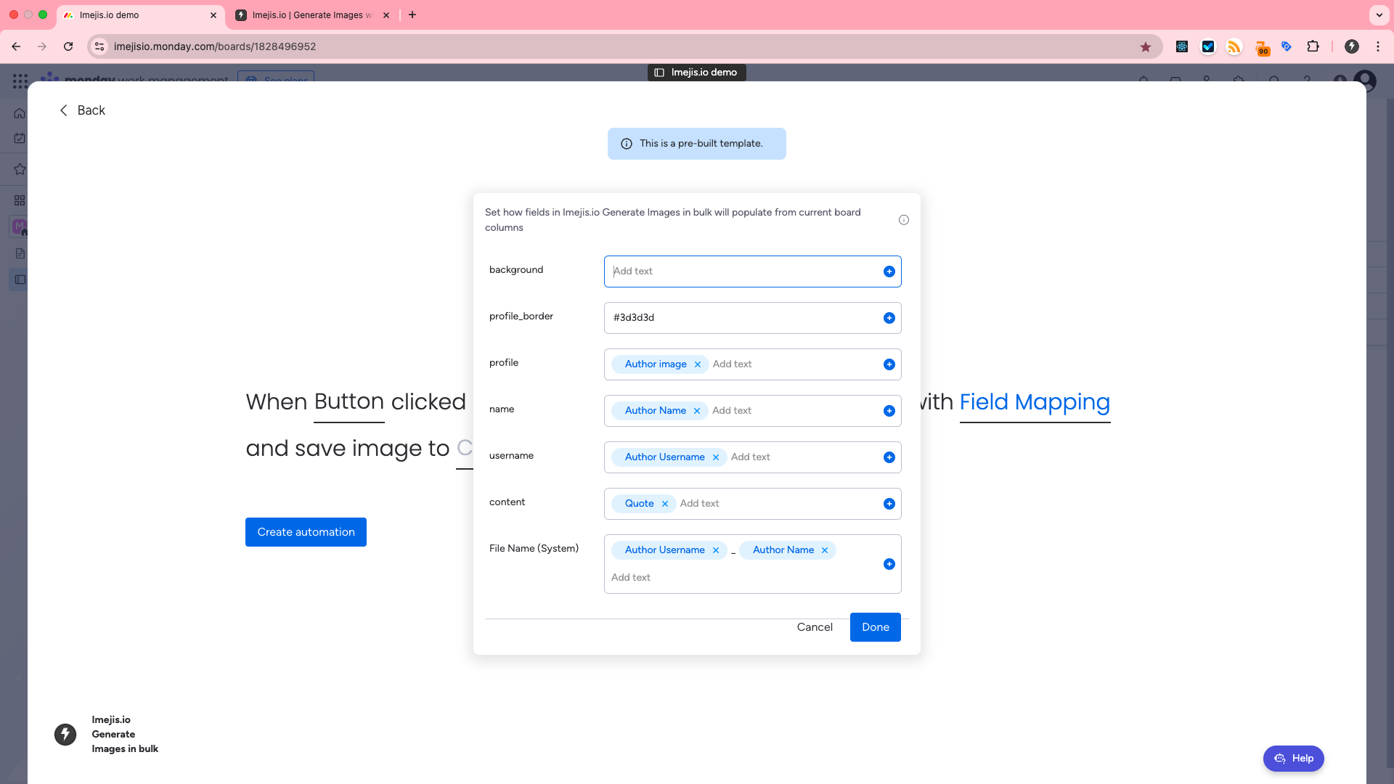Click the plus icon in profile_border field
This screenshot has height=784, width=1394.
(889, 318)
